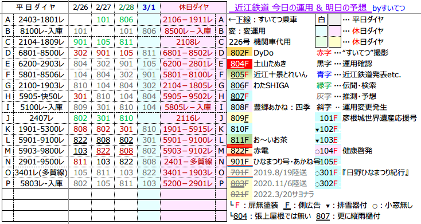Select weekday cell 8100レ-入庫
Screen dimensions: 421x224
(41, 31)
